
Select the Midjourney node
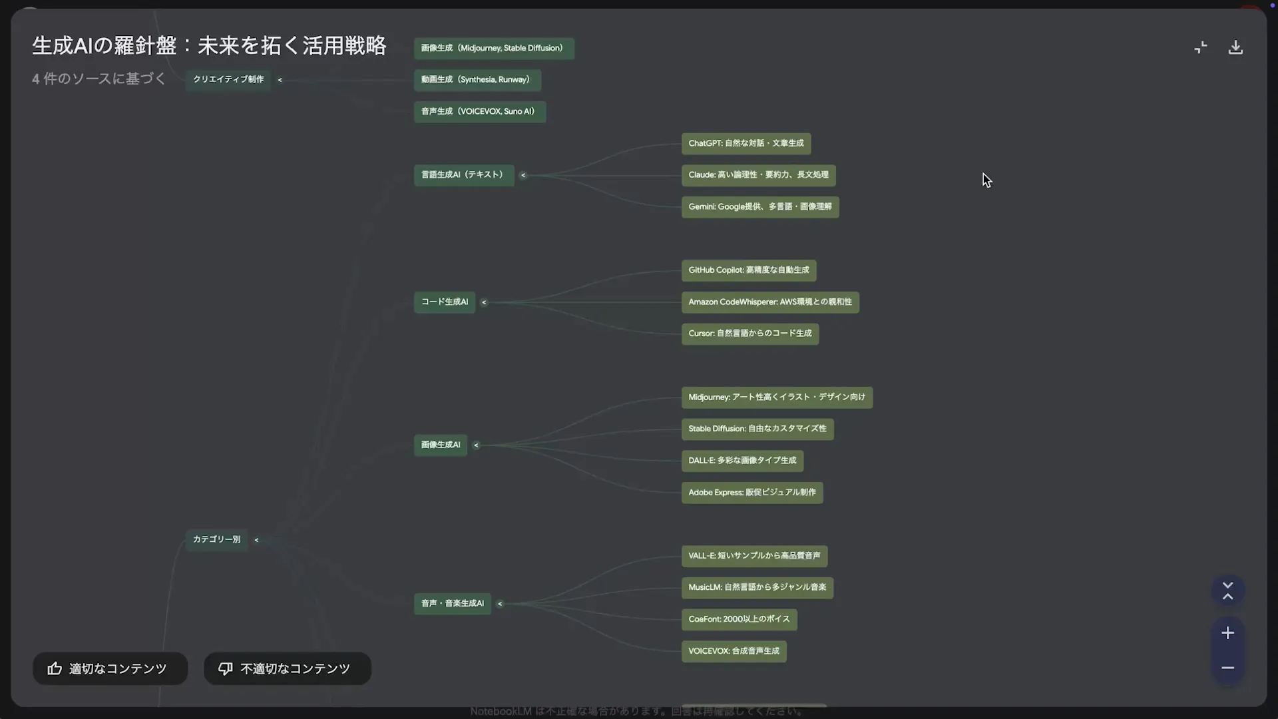[777, 397]
